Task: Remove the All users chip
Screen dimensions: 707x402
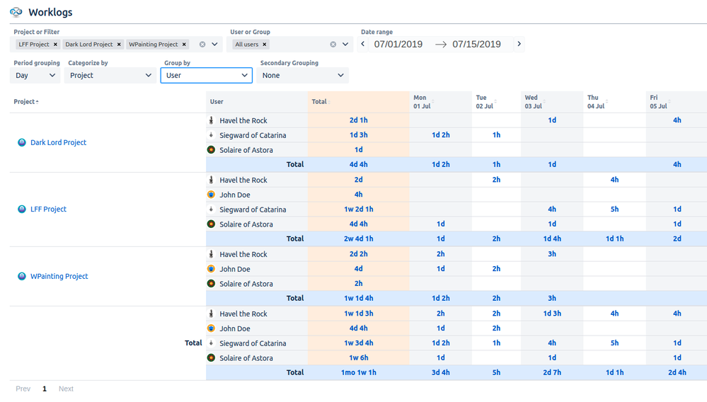Action: (265, 45)
